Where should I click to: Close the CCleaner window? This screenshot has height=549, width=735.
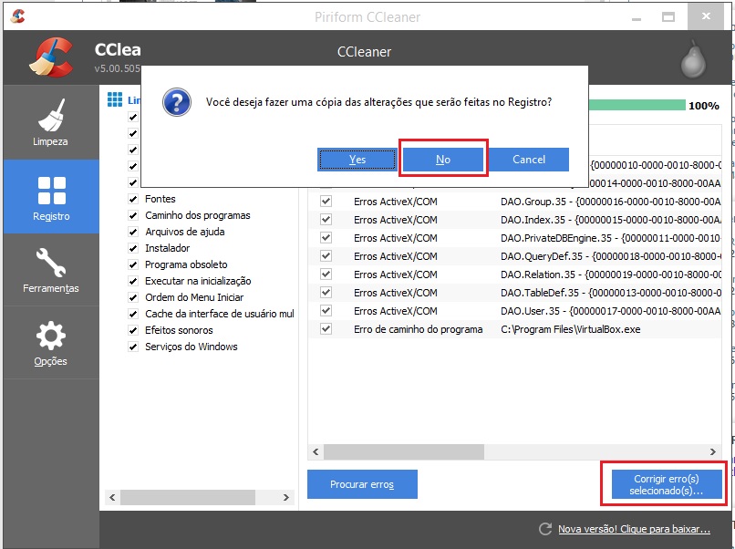706,16
